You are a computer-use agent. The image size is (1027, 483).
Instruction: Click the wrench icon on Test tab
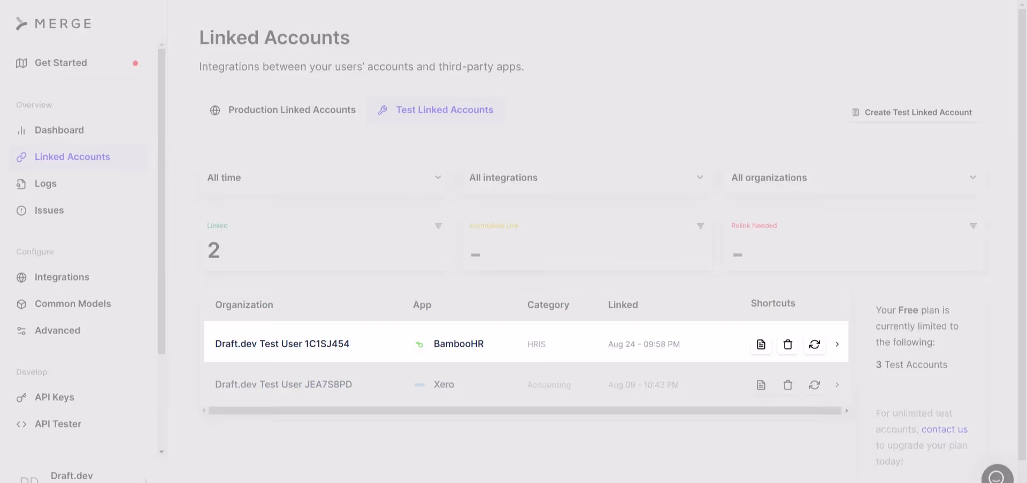pyautogui.click(x=382, y=110)
